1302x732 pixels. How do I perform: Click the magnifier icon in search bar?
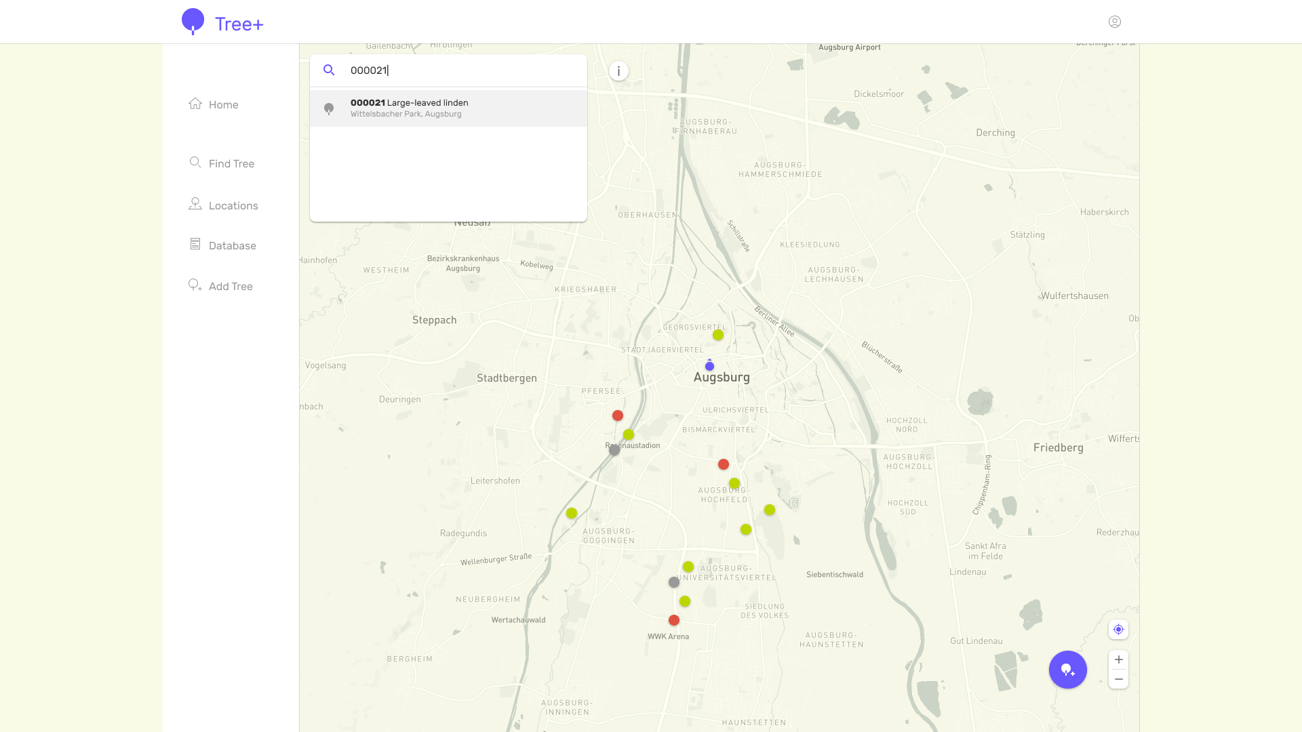click(x=329, y=70)
